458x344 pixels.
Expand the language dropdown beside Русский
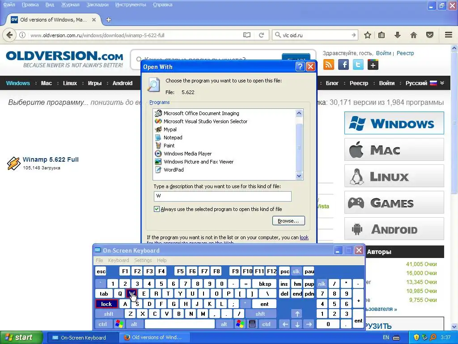(x=442, y=83)
